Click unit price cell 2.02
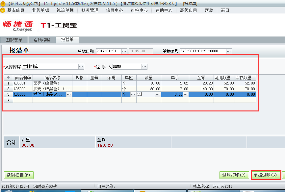This screenshot has width=285, height=192. tap(175, 84)
